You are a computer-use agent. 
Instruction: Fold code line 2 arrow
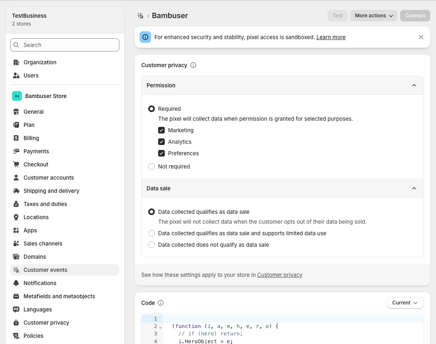click(x=161, y=328)
